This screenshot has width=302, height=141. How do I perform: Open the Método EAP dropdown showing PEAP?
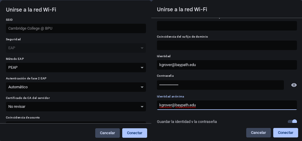[x=76, y=68]
